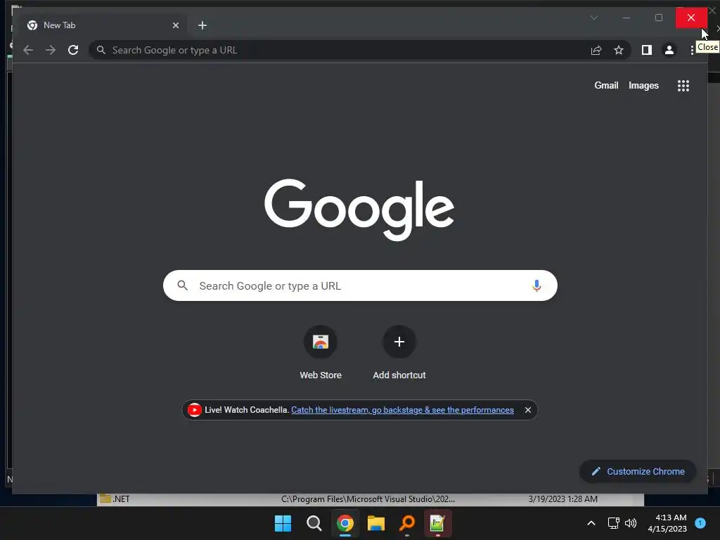Show hidden system tray icons
The height and width of the screenshot is (540, 720).
(591, 523)
